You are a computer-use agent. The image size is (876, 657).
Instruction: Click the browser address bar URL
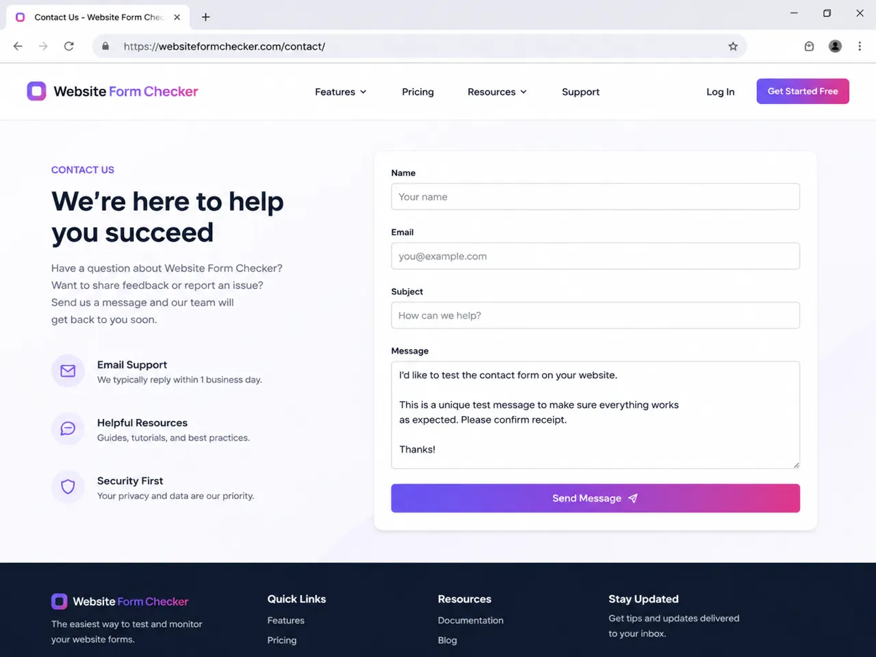[x=224, y=47]
